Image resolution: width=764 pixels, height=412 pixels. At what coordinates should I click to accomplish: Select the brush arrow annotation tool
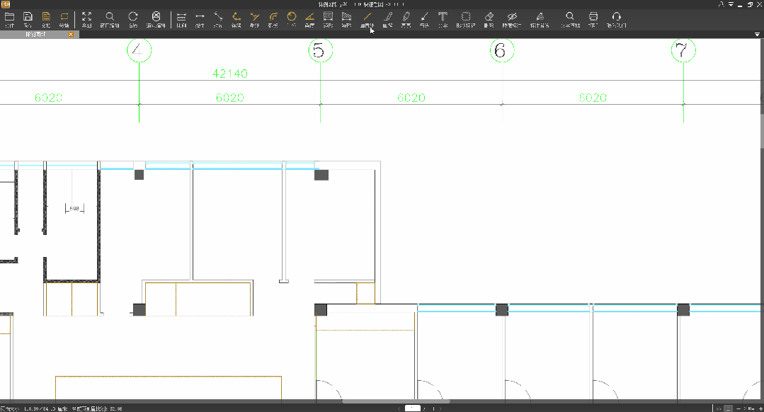pos(424,20)
